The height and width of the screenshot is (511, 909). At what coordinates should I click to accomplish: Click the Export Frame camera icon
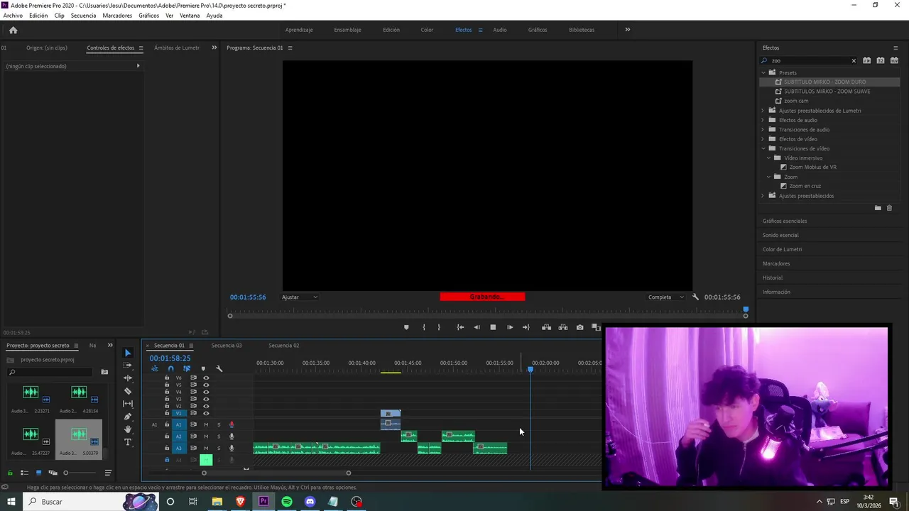580,327
